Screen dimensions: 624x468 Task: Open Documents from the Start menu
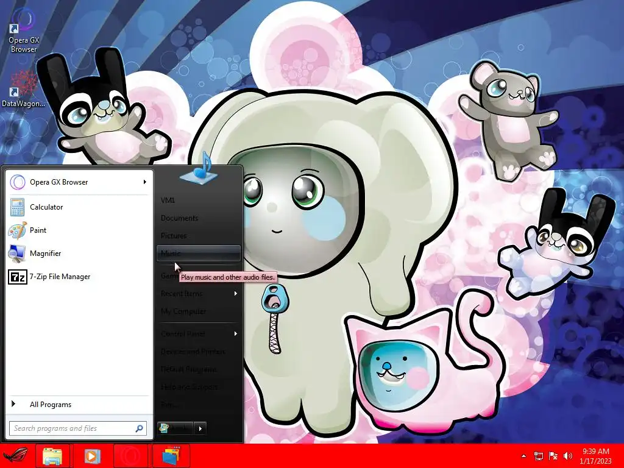pyautogui.click(x=198, y=218)
